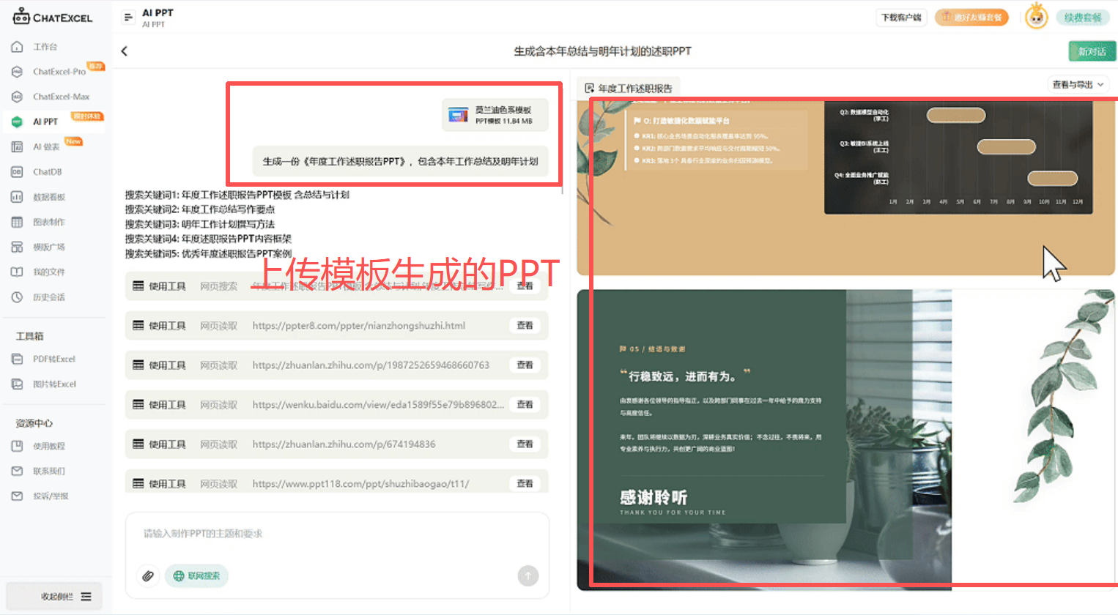The image size is (1118, 615).
Task: Collapse the sidebar with 收起侧栏
Action: coord(54,597)
